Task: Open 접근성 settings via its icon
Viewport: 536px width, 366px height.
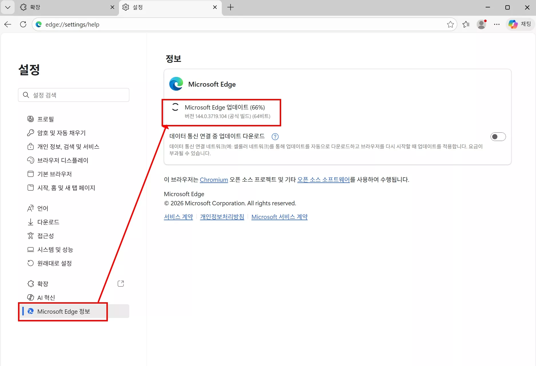Action: pos(31,236)
